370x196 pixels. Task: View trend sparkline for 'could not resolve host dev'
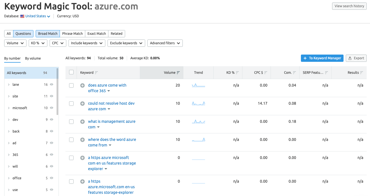[x=198, y=103]
